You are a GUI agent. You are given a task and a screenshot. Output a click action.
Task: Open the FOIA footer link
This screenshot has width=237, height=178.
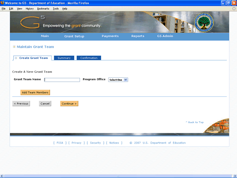60,143
